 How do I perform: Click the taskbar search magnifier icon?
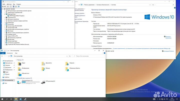coord(7,99)
